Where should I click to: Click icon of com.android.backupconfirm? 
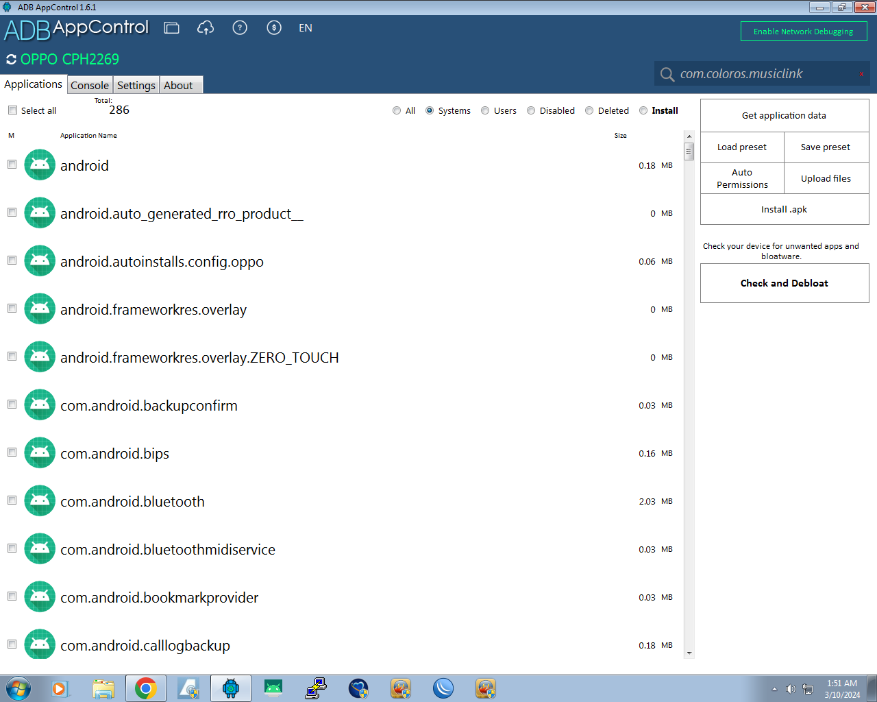coord(40,404)
